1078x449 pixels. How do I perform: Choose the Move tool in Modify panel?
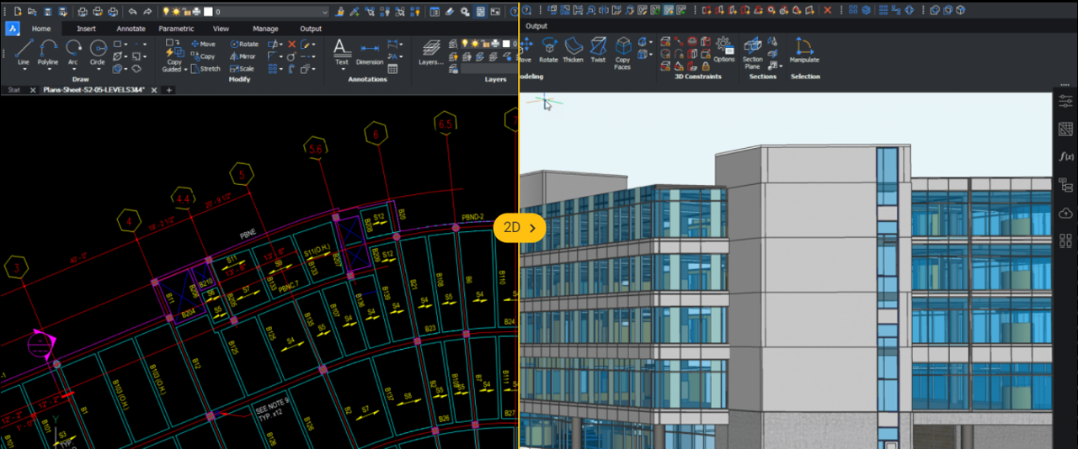click(203, 44)
